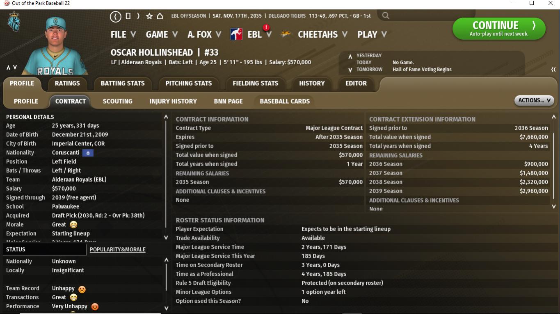The height and width of the screenshot is (314, 560).
Task: Switch to the HISTORY tab
Action: click(312, 83)
